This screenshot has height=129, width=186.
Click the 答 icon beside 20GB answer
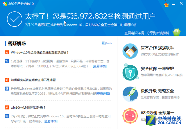(x=7, y=89)
